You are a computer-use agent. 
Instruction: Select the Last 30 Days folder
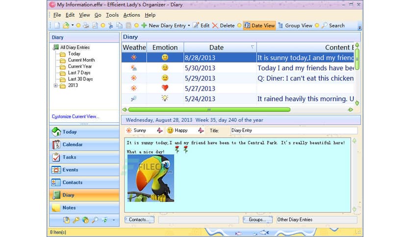coord(80,79)
